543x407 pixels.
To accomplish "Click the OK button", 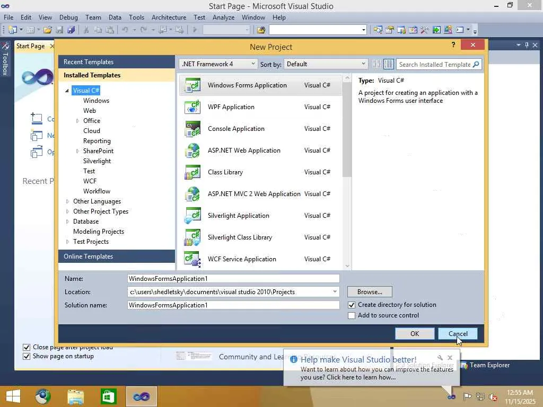I will (x=415, y=334).
